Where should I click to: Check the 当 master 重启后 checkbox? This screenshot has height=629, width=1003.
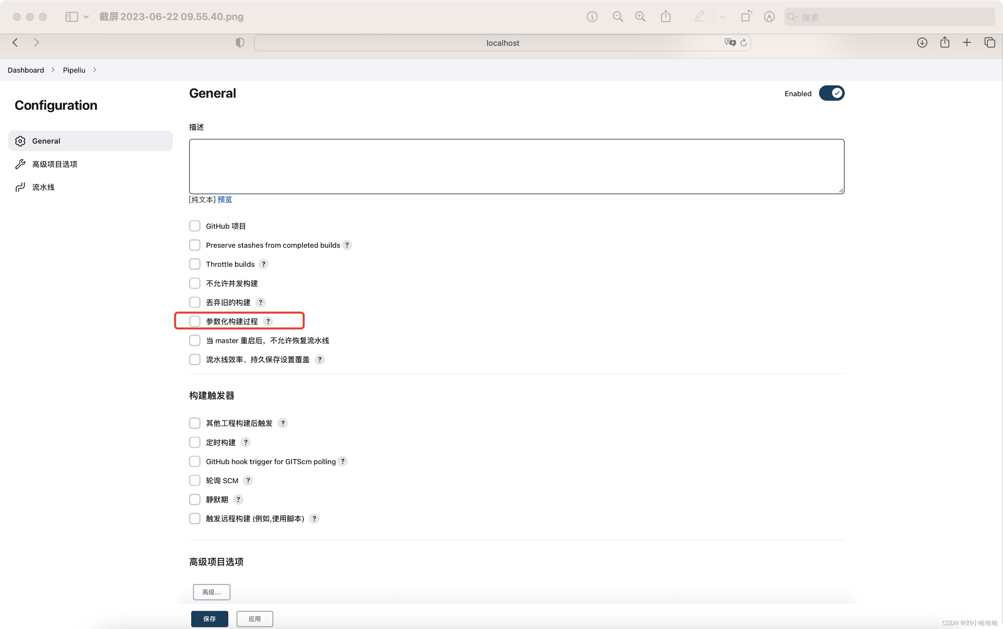pos(195,340)
